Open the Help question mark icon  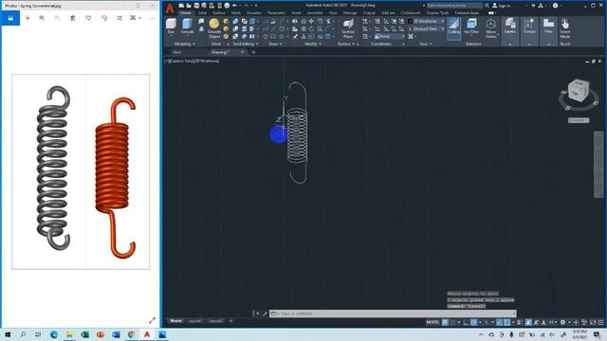click(555, 6)
